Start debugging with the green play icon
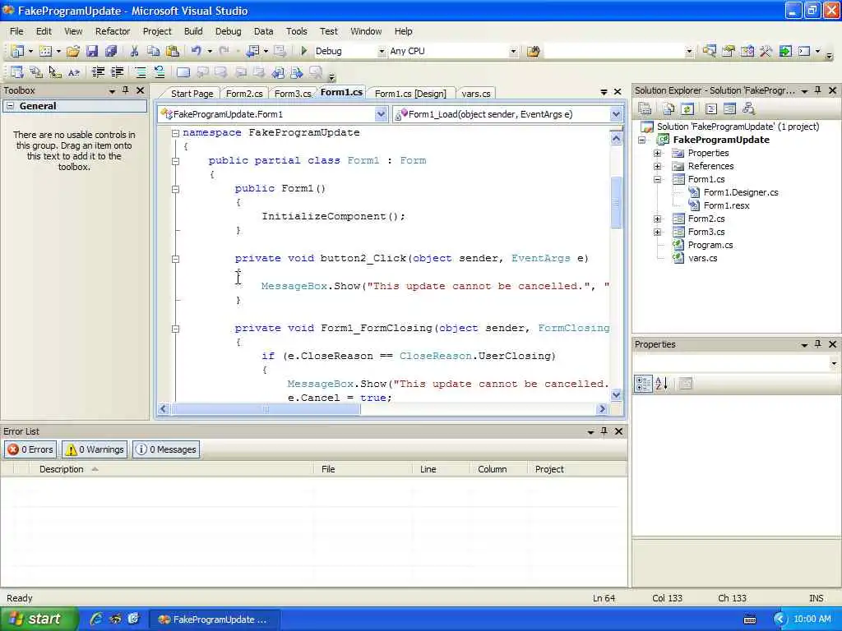842x631 pixels. click(304, 51)
